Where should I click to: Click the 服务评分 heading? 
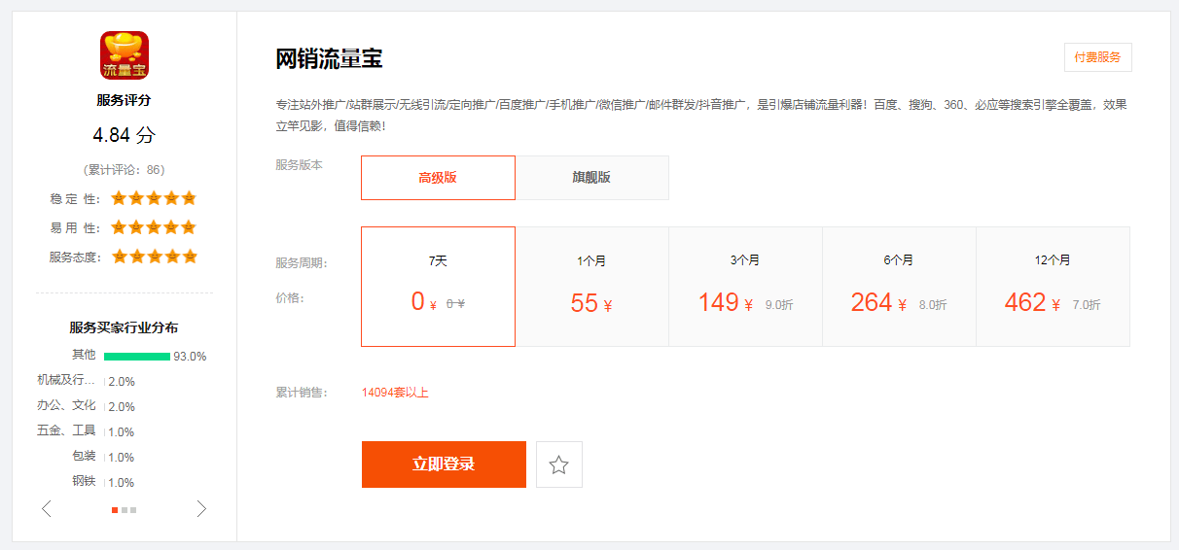(x=125, y=100)
